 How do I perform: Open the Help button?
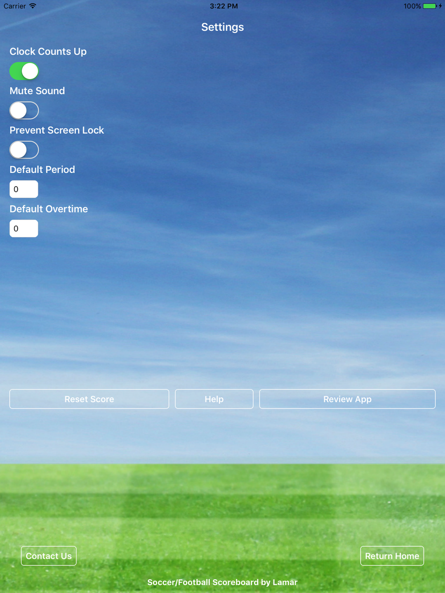click(x=214, y=399)
